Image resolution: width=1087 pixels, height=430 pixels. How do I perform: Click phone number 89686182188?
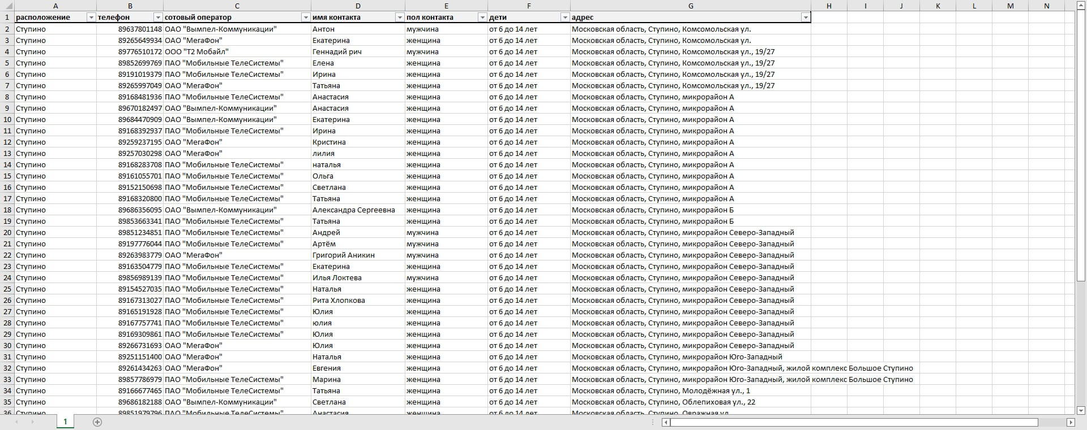(130, 402)
